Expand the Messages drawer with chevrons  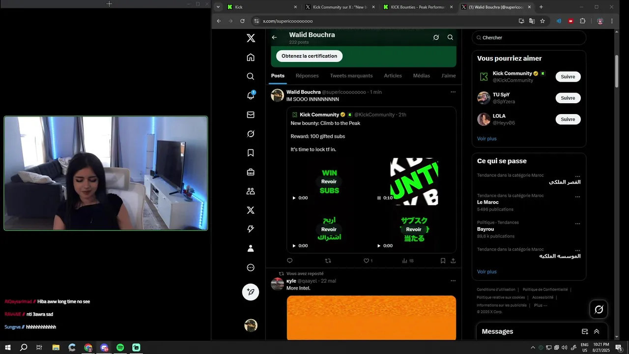pyautogui.click(x=597, y=331)
